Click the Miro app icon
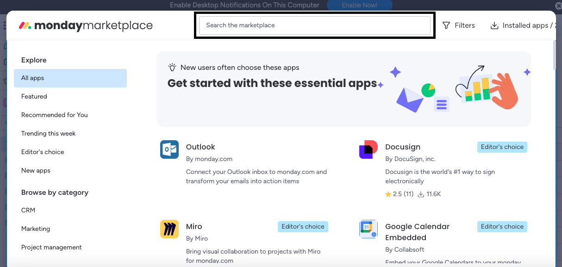Screen dimensions: 562x267 [169, 229]
